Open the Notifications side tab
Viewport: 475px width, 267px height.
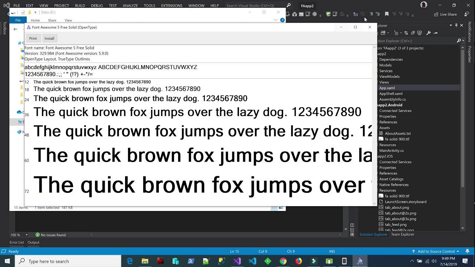[x=469, y=32]
